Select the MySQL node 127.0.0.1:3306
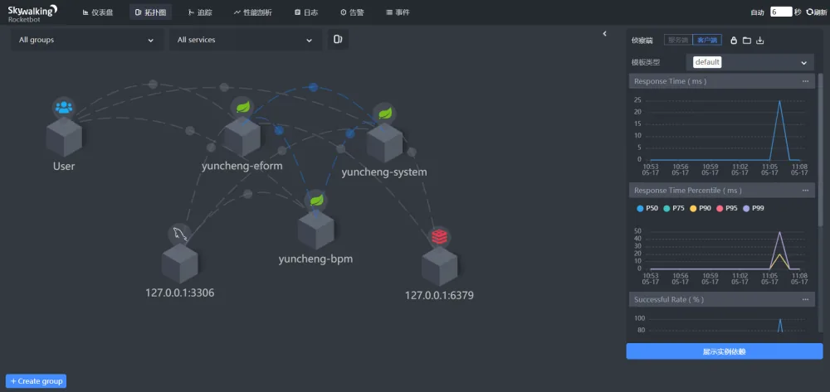Viewport: 830px width, 392px height. pyautogui.click(x=180, y=263)
